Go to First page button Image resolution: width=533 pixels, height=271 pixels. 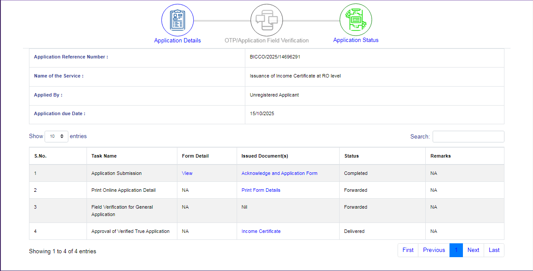pyautogui.click(x=408, y=250)
